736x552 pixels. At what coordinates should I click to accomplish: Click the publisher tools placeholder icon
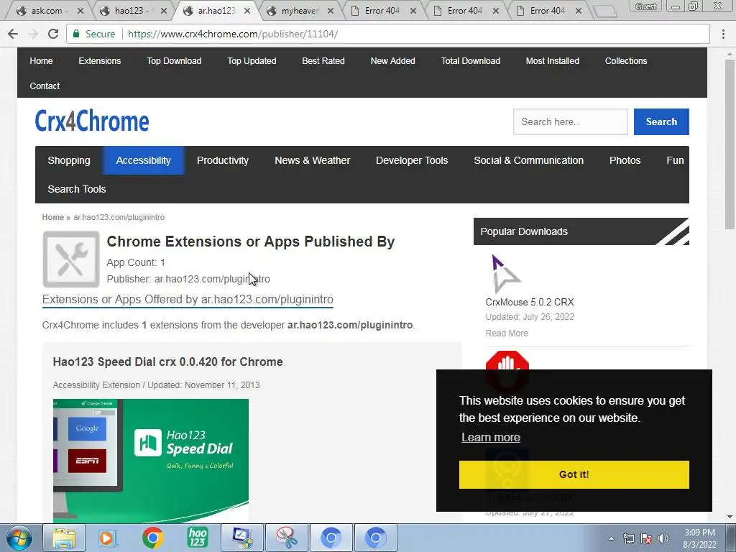coord(71,259)
